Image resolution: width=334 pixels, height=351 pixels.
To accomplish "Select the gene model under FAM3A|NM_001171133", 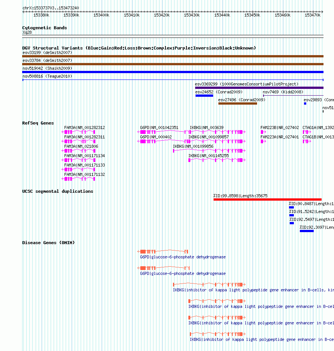I will (78, 169).
